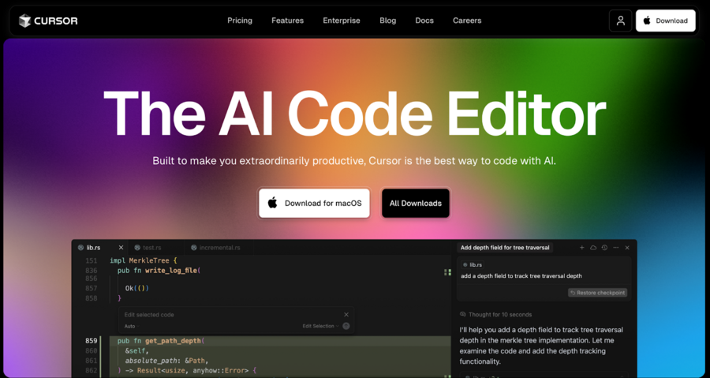Open the chat panel more options ellipsis

coord(615,248)
